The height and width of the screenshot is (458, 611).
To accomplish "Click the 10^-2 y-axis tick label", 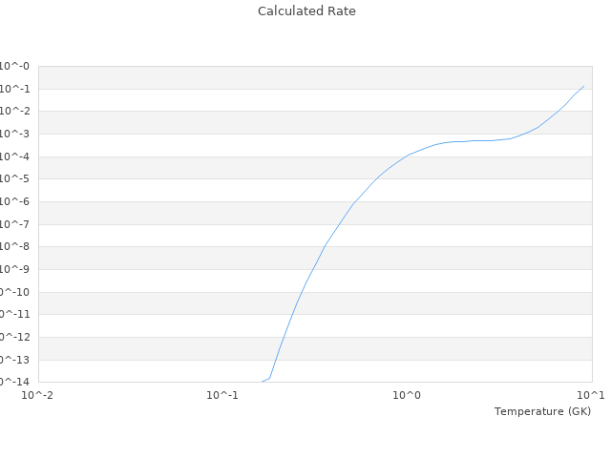I will (x=14, y=112).
